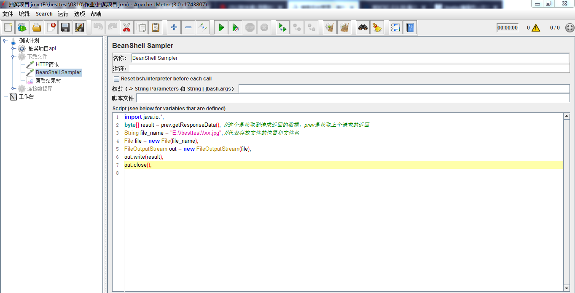Open the 帮助 menu

96,14
